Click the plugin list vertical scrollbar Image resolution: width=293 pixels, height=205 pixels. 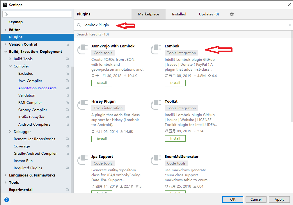(292, 76)
